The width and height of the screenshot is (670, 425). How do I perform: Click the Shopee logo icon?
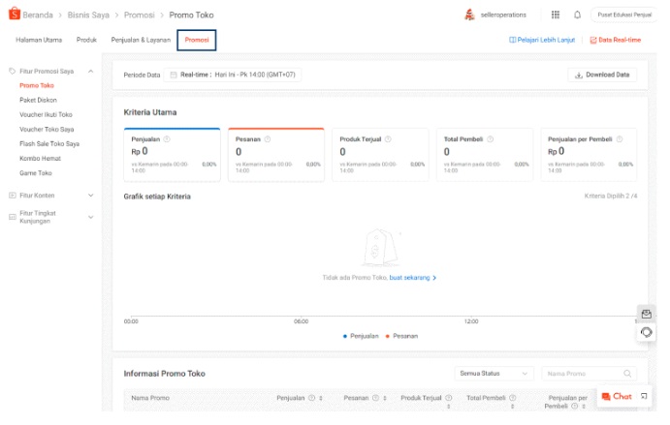[x=14, y=15]
